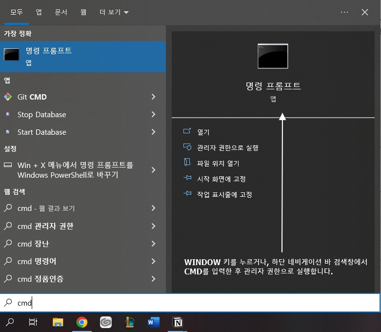Select 파일 위치 열기

[x=218, y=163]
